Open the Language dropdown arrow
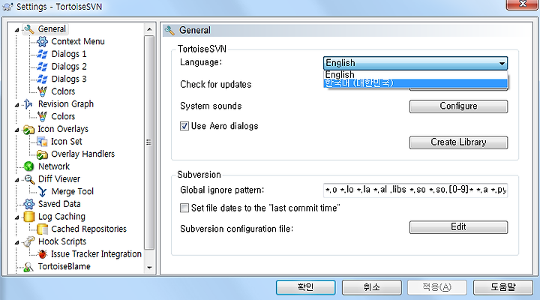 [502, 64]
